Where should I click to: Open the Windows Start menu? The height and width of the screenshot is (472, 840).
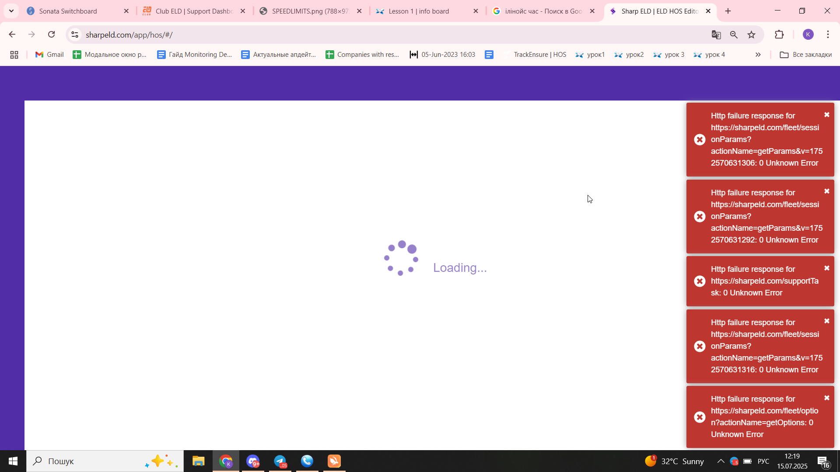click(x=13, y=461)
